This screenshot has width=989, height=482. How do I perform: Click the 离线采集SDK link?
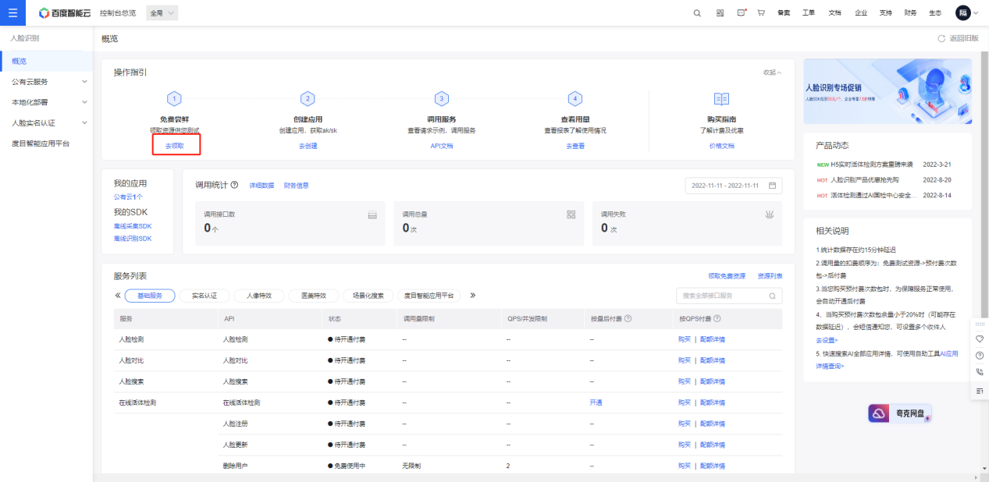[133, 226]
